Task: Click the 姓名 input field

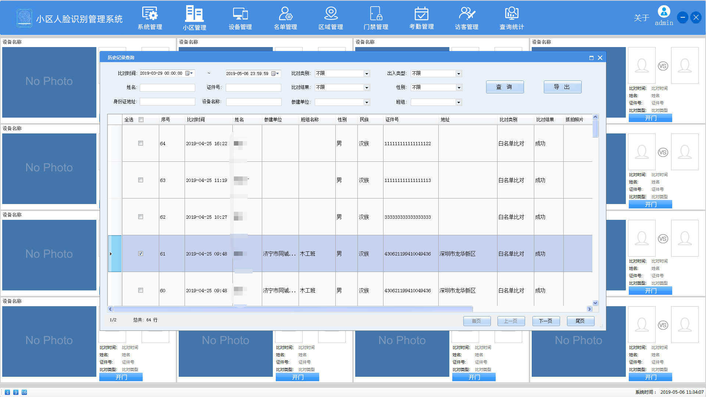Action: 167,87
